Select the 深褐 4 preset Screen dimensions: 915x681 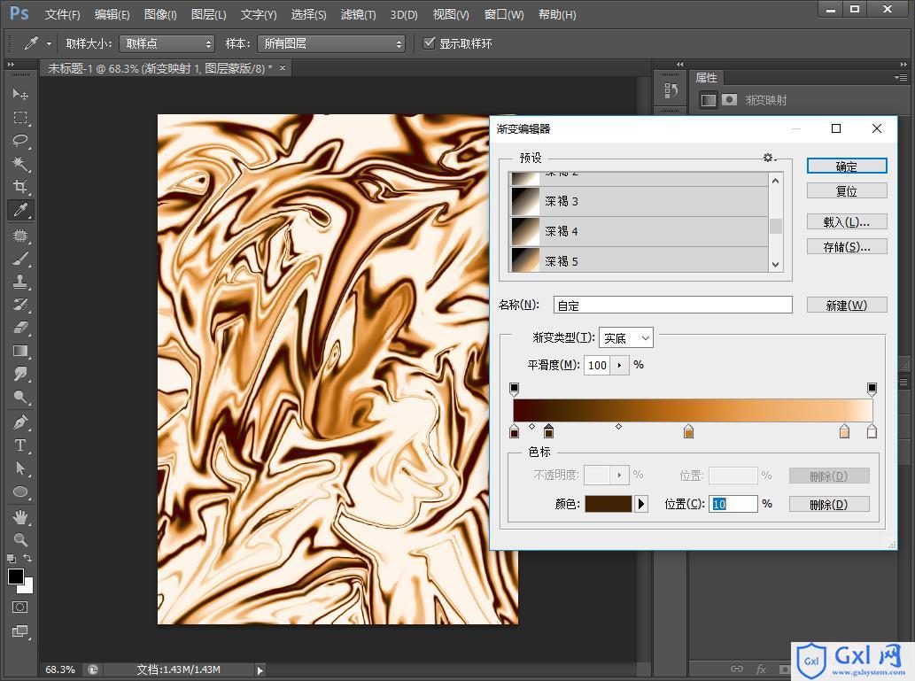coord(639,232)
